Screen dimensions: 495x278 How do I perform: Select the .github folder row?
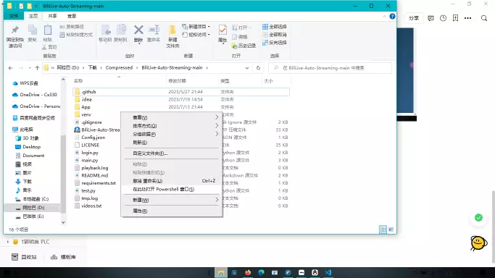181,92
